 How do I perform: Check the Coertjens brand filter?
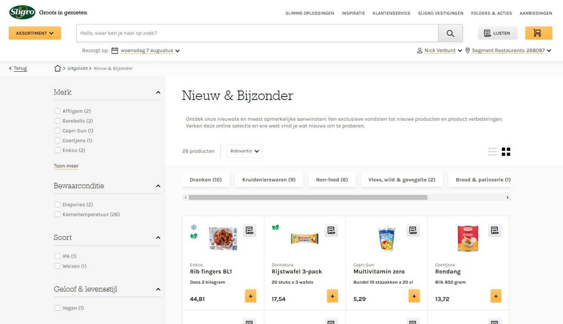pyautogui.click(x=57, y=141)
